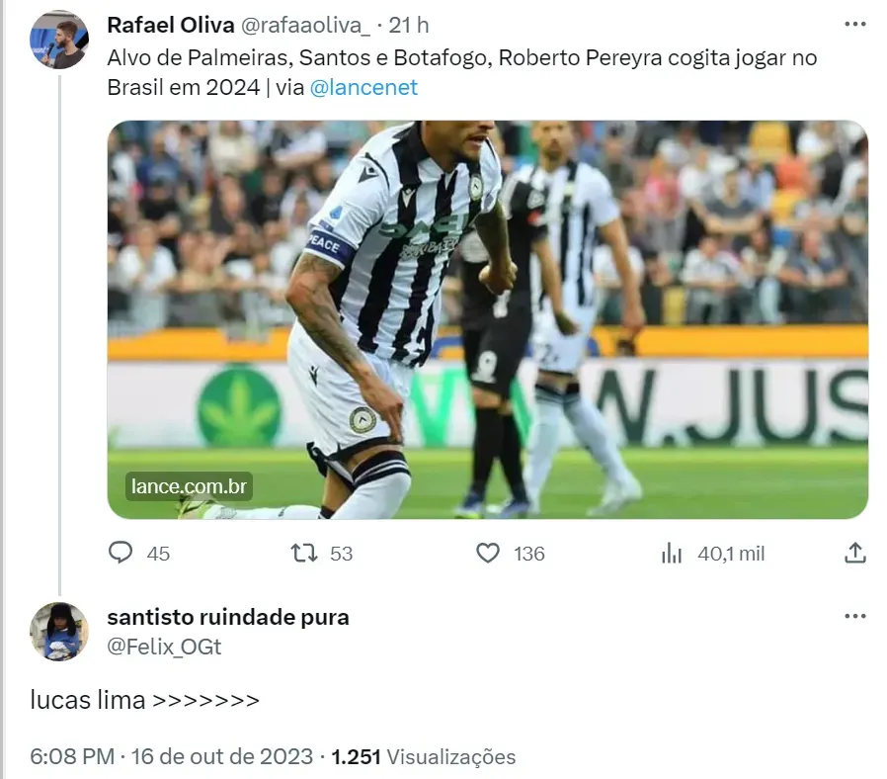The width and height of the screenshot is (887, 779).
Task: Follow the @lancenet mention link
Action: click(x=363, y=87)
